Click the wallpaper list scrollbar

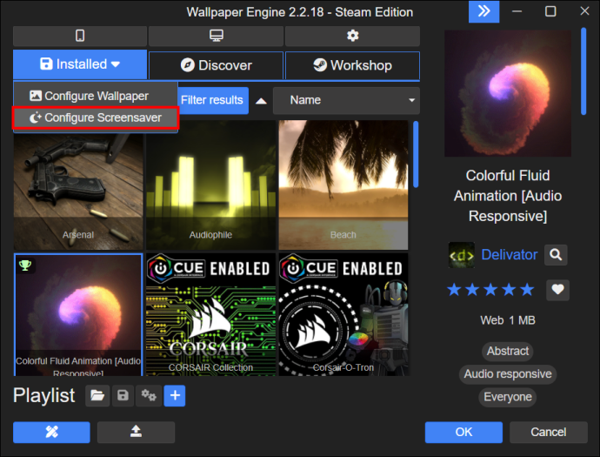point(416,154)
